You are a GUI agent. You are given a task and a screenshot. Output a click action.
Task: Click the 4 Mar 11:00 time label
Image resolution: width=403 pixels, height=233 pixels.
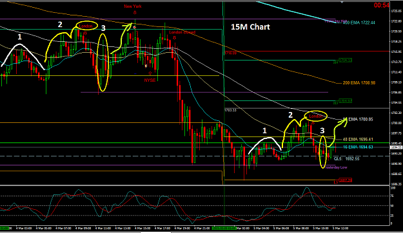tap(103, 228)
